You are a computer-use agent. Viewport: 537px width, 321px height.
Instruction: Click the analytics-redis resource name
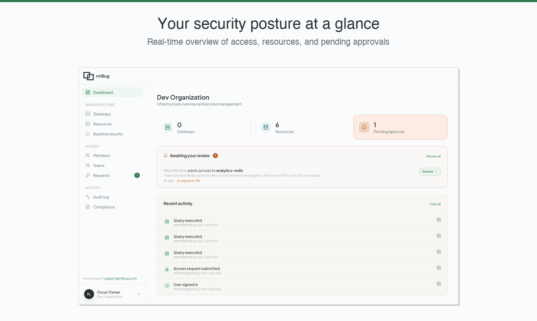click(x=230, y=171)
